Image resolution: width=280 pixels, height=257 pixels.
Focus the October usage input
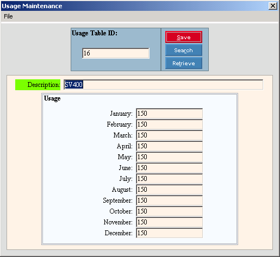169,211
